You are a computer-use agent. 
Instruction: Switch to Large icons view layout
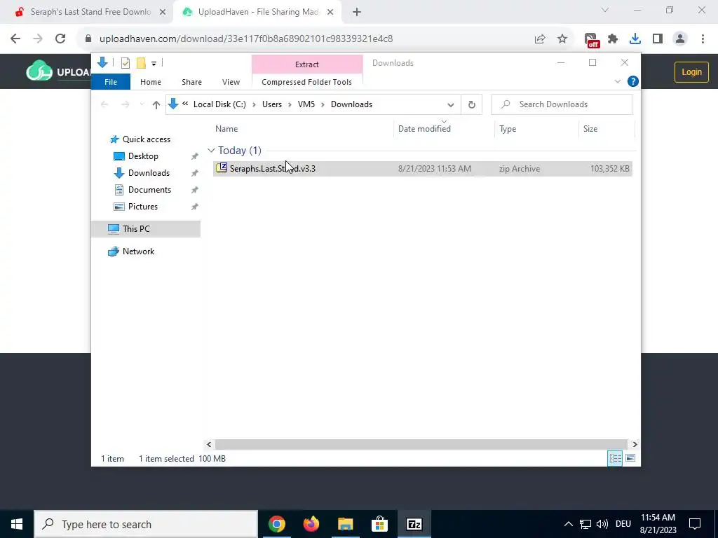click(x=630, y=458)
